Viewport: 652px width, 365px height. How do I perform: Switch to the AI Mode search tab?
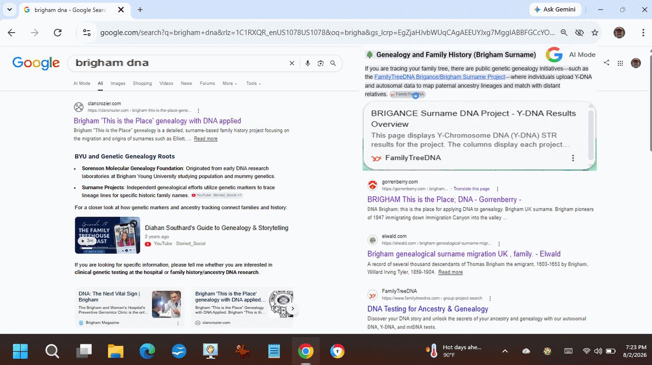pyautogui.click(x=82, y=83)
